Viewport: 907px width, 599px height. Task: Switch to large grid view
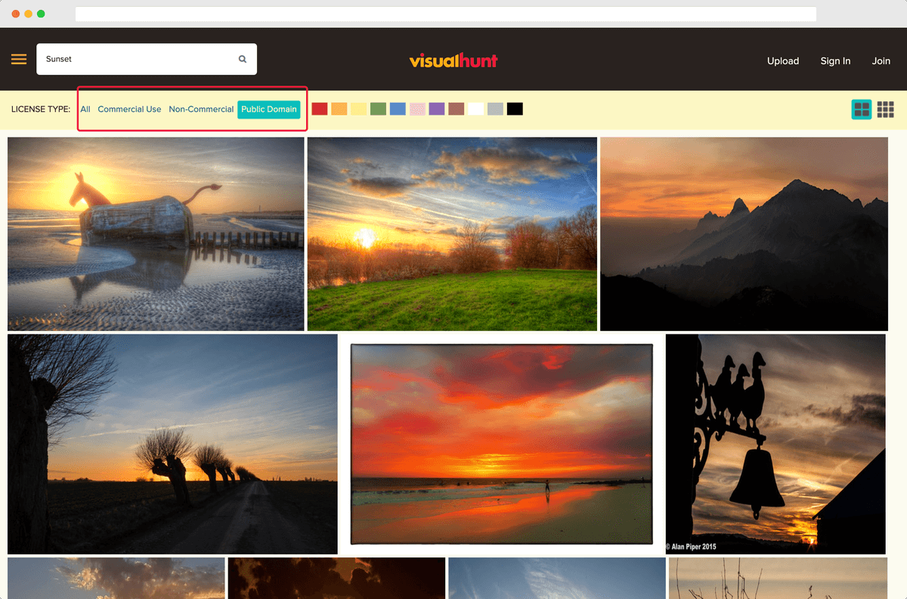[862, 110]
